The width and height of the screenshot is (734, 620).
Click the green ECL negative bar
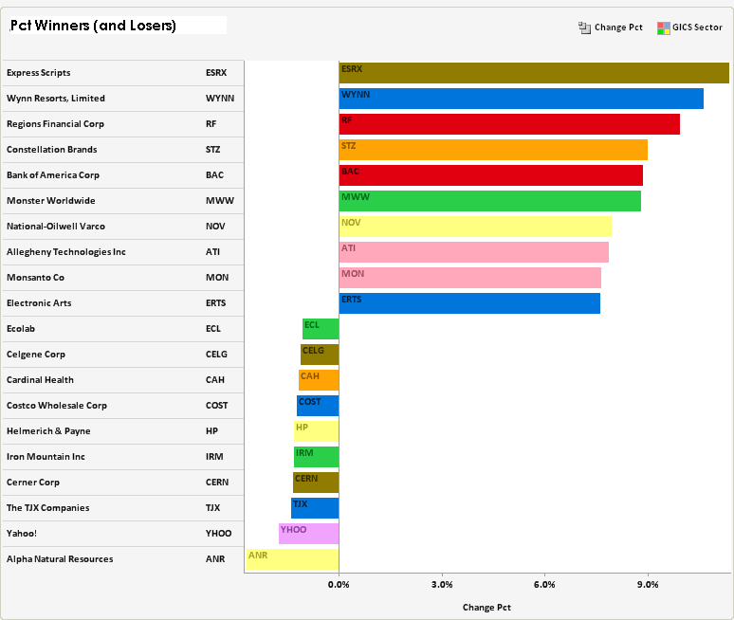click(321, 329)
